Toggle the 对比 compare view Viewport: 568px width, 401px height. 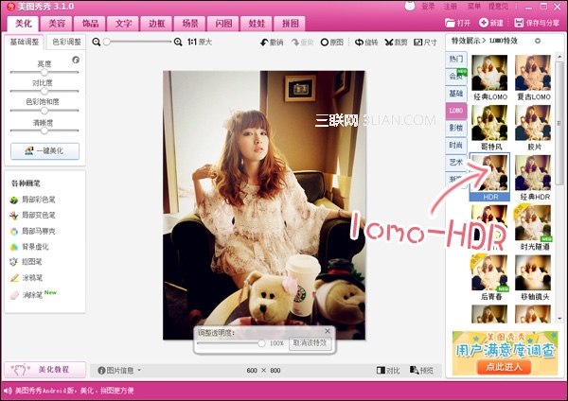pos(388,370)
